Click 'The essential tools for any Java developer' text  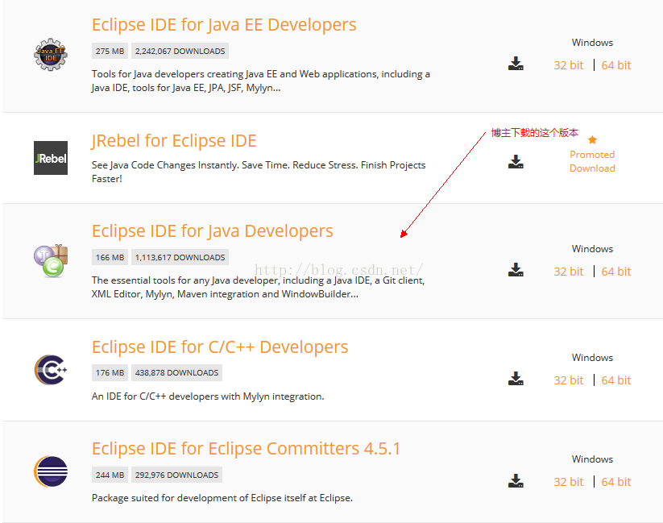coord(258,287)
